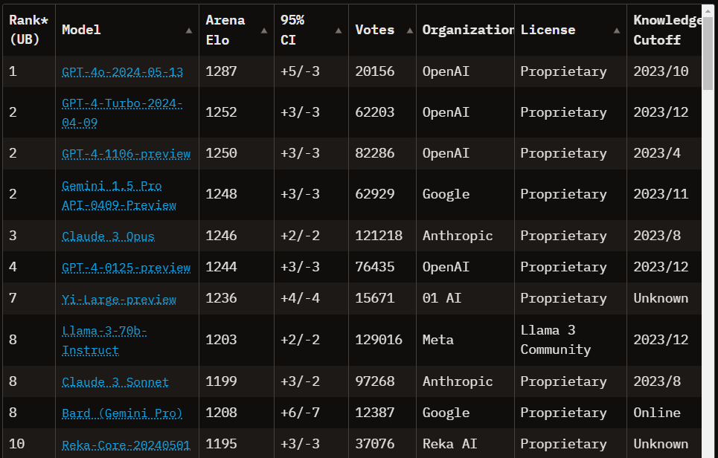Open Gemini 1.5 Pro API-0409-Preview link

[119, 195]
